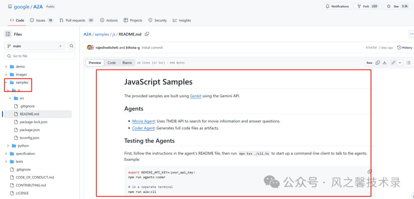Open the Coder Agent link
The width and height of the screenshot is (414, 199).
143,128
